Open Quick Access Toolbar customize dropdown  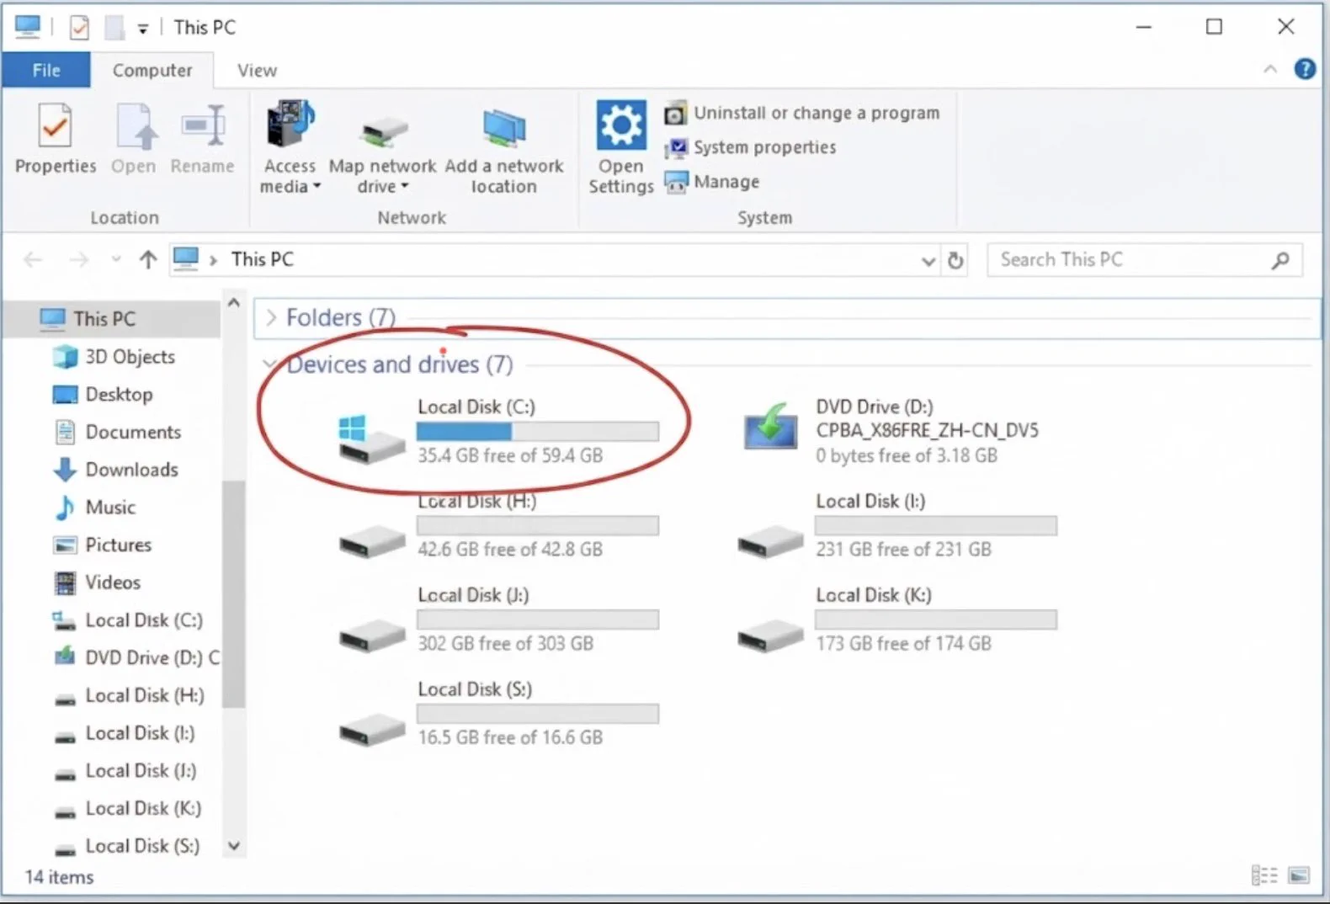pyautogui.click(x=143, y=29)
